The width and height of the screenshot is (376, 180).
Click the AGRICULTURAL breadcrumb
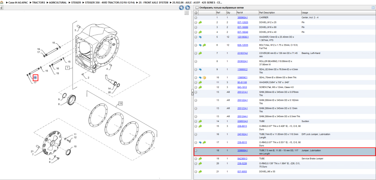(58, 2)
